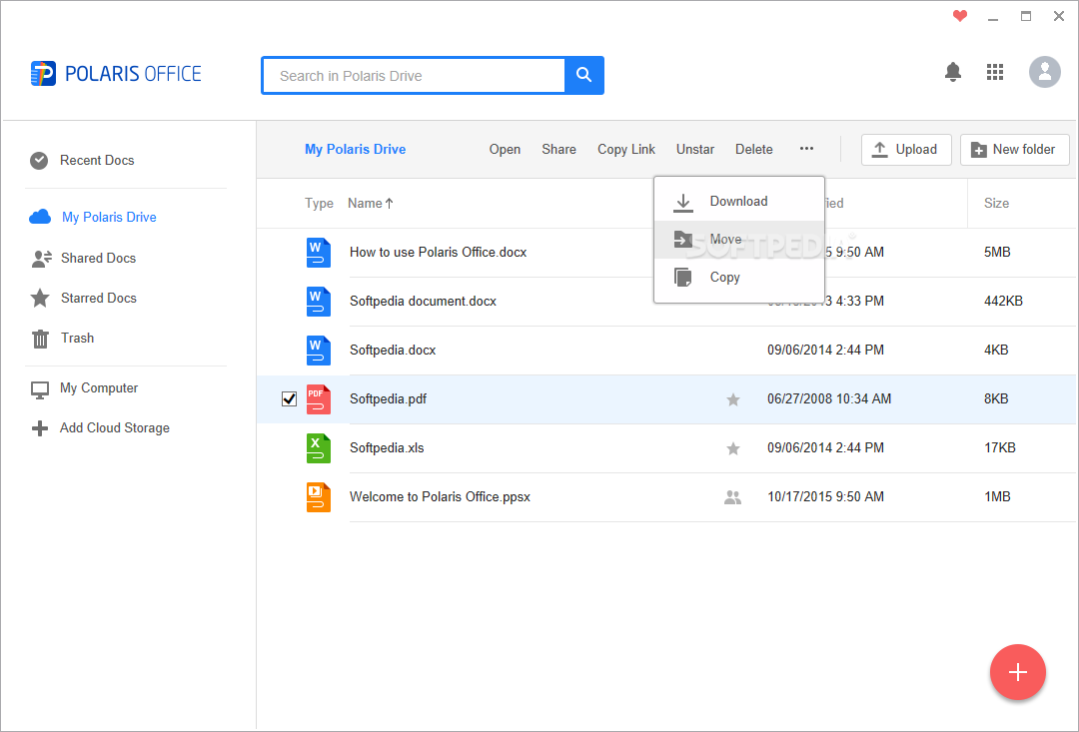The image size is (1079, 732).
Task: Click the 442KB size value
Action: [x=1003, y=302]
